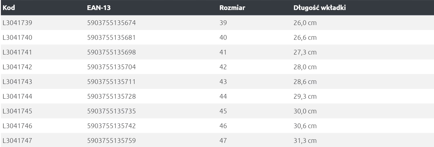
Task: Click size value 43
Action: coord(223,82)
